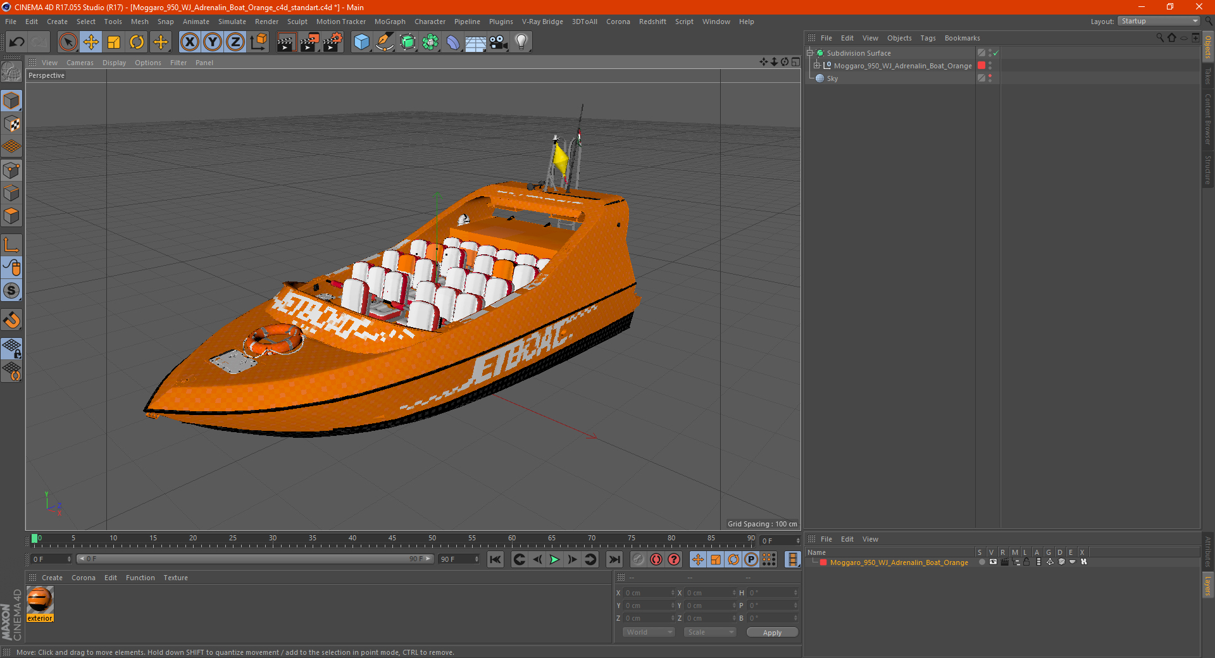Open the World coordinate dropdown
The image size is (1215, 658).
coord(649,632)
